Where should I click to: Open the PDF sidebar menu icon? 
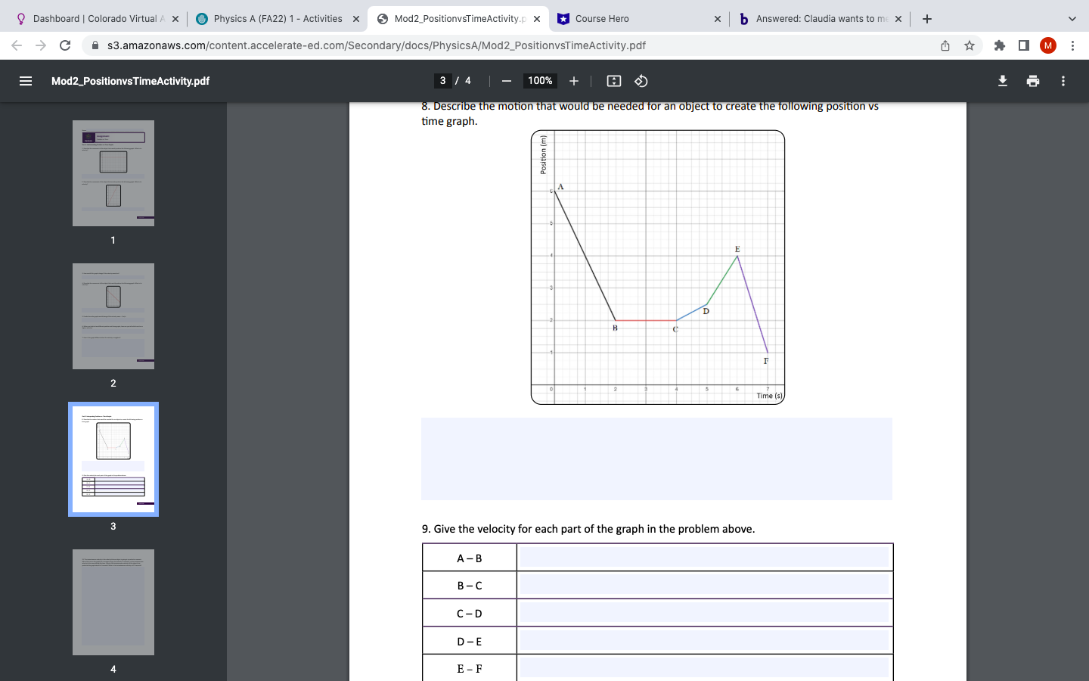pos(26,81)
